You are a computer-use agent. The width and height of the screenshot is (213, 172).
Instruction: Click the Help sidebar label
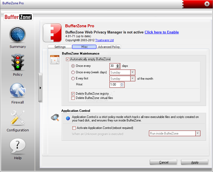point(18,158)
